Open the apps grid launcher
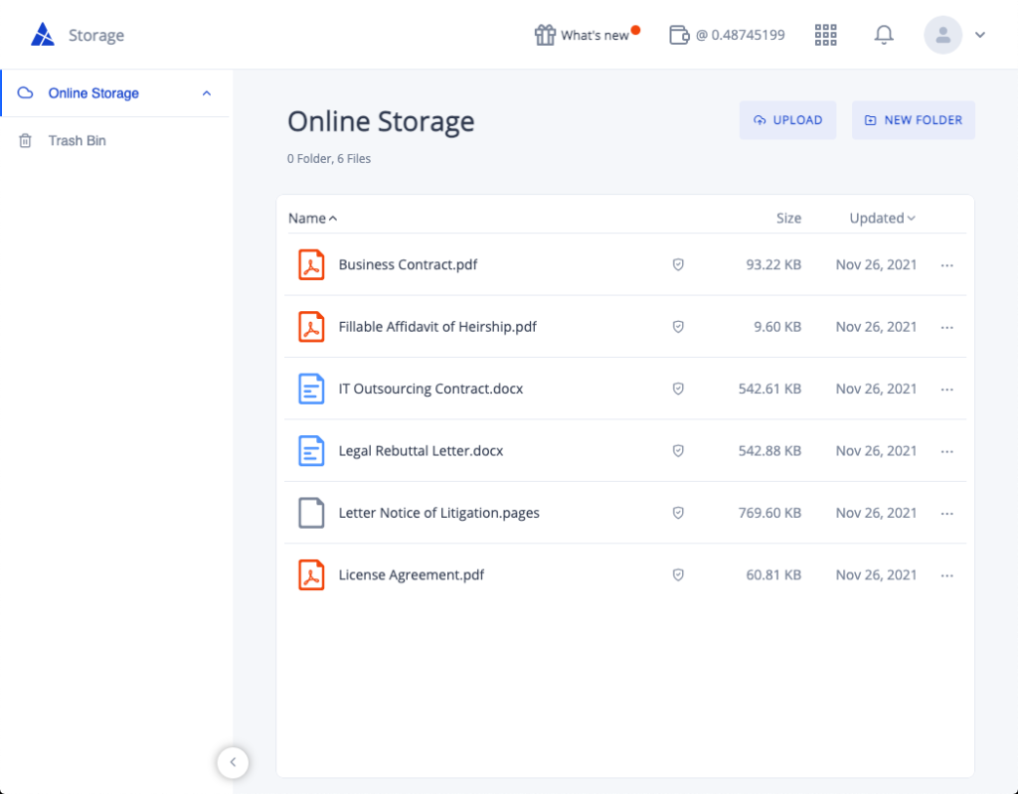 tap(826, 35)
